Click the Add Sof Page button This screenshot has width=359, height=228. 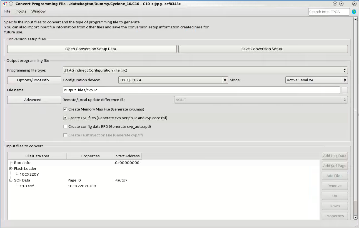[335, 166]
